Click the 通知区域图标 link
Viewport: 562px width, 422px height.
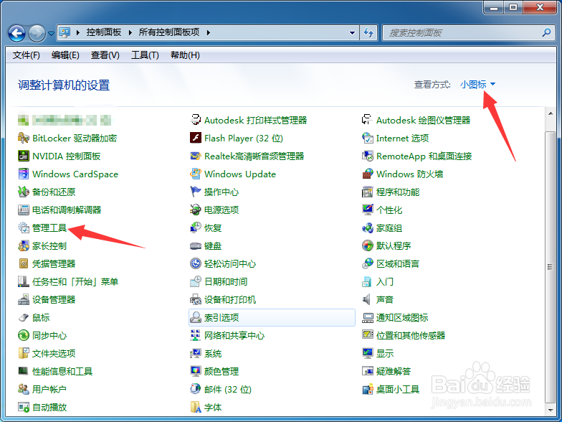click(x=402, y=317)
